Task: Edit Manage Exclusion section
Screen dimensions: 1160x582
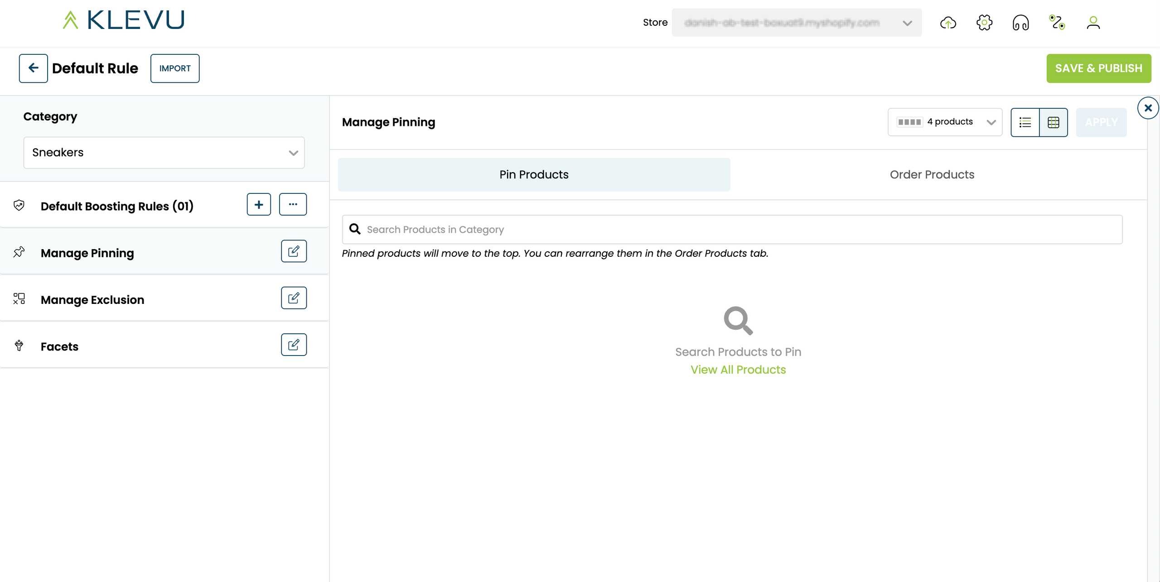Action: point(294,298)
